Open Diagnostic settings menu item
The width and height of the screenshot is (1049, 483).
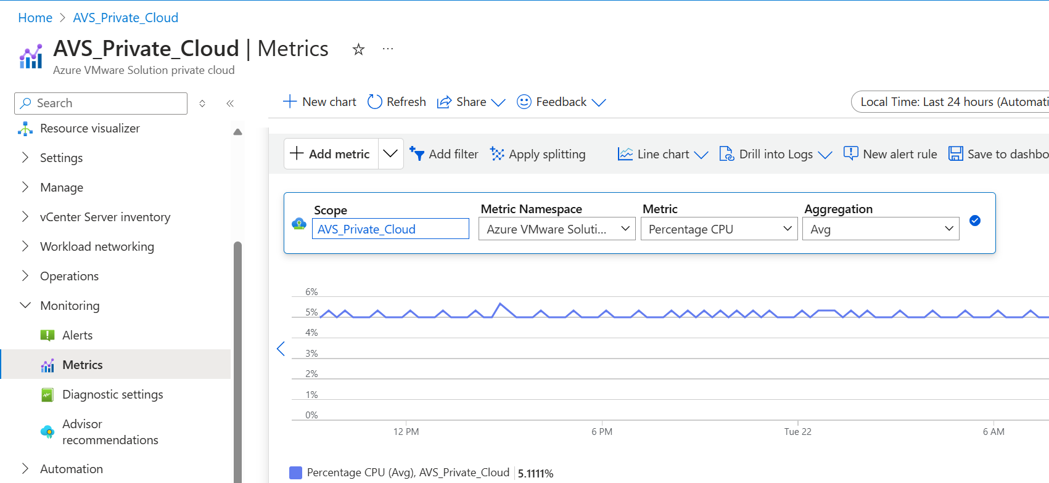coord(112,394)
